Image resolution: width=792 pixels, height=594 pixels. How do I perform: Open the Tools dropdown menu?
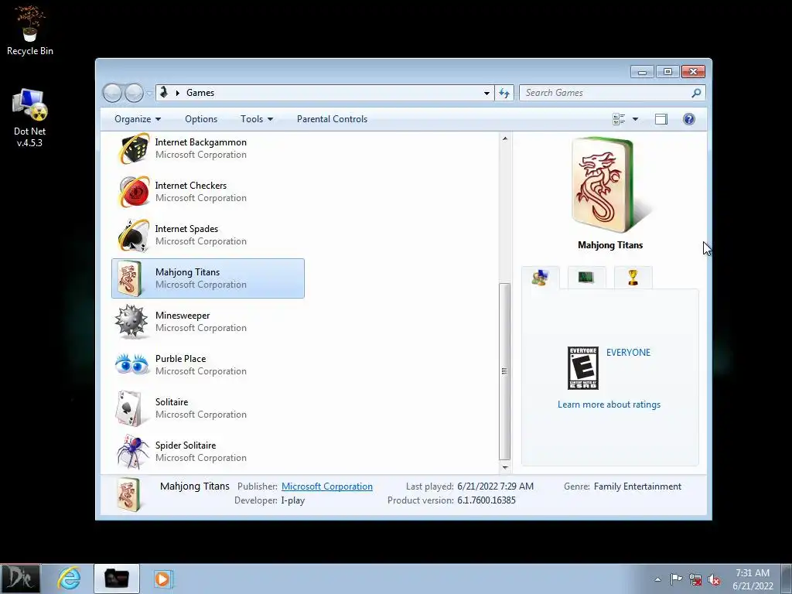coord(257,119)
